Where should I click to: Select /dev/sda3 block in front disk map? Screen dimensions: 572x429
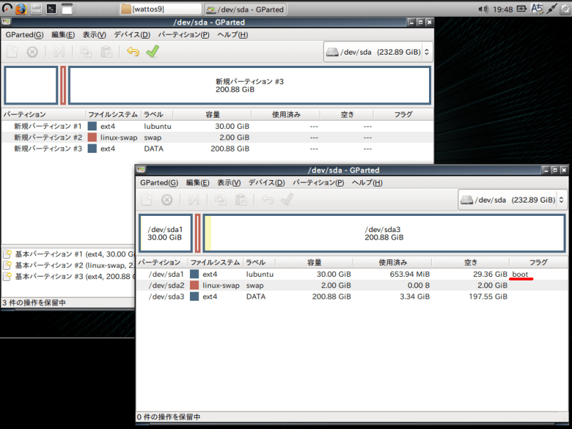[x=384, y=233]
